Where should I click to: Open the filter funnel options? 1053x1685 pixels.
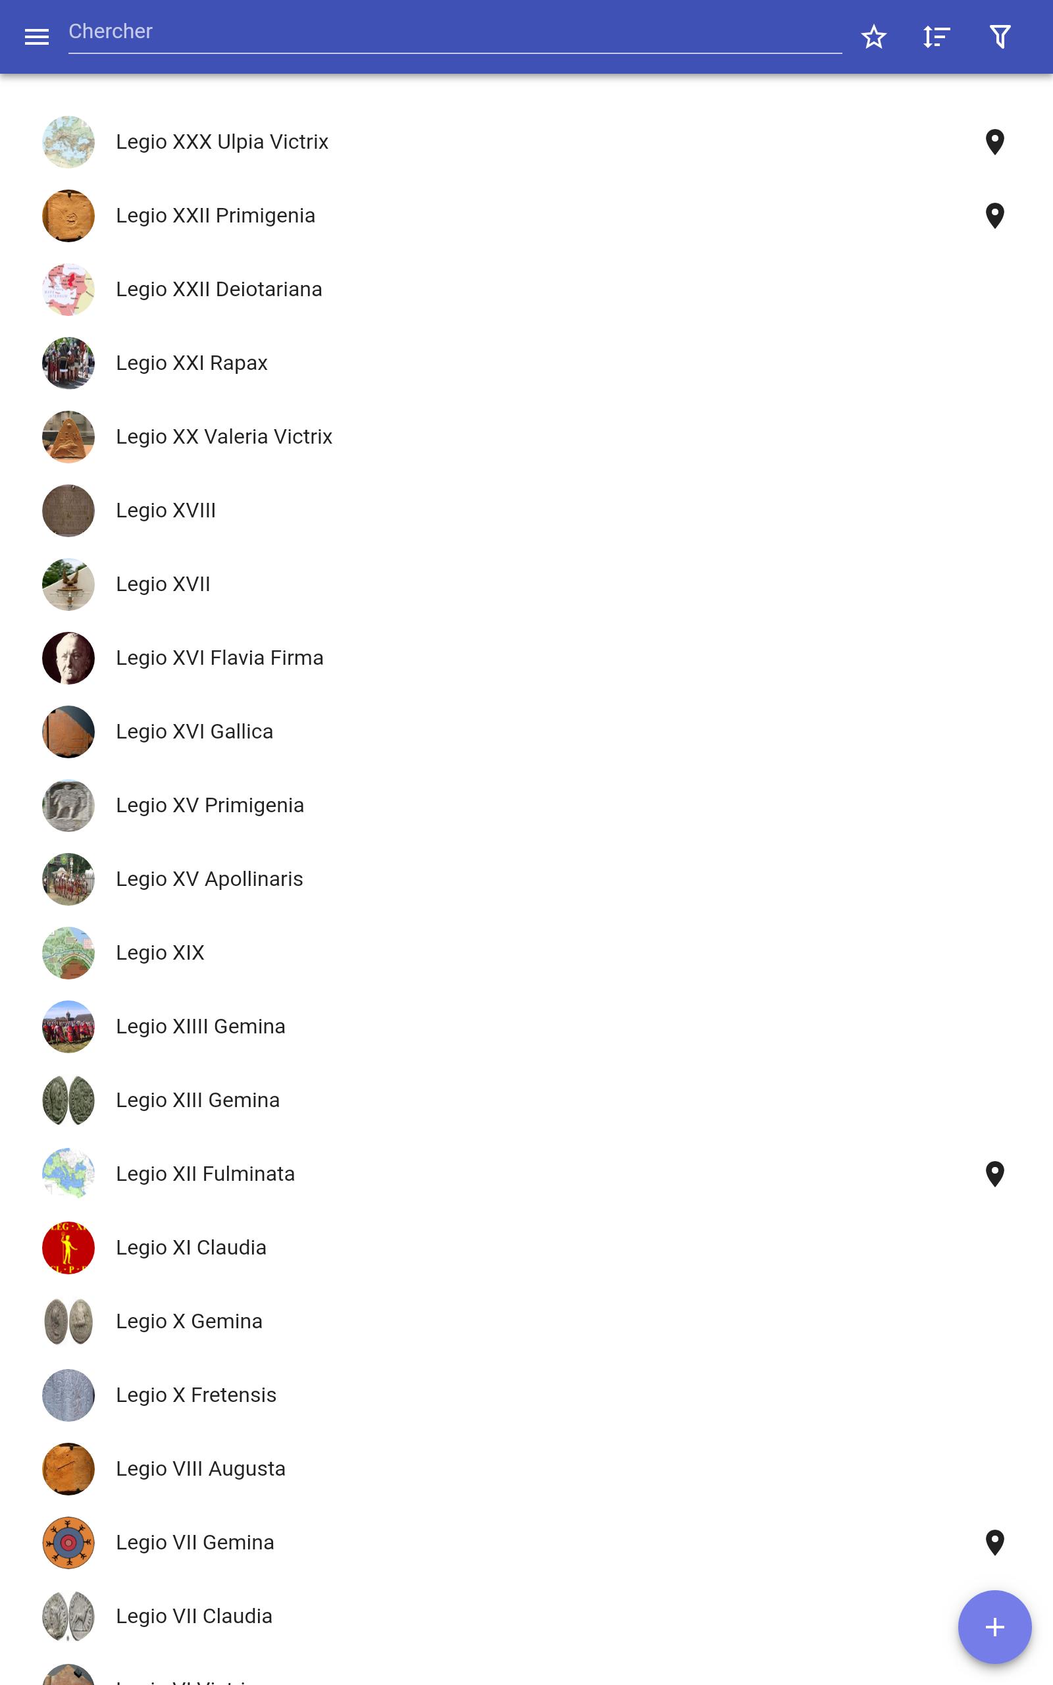(1000, 37)
